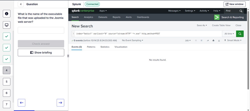Click the print results icon
Image resolution: width=250 pixels, height=111 pixels.
213,40
